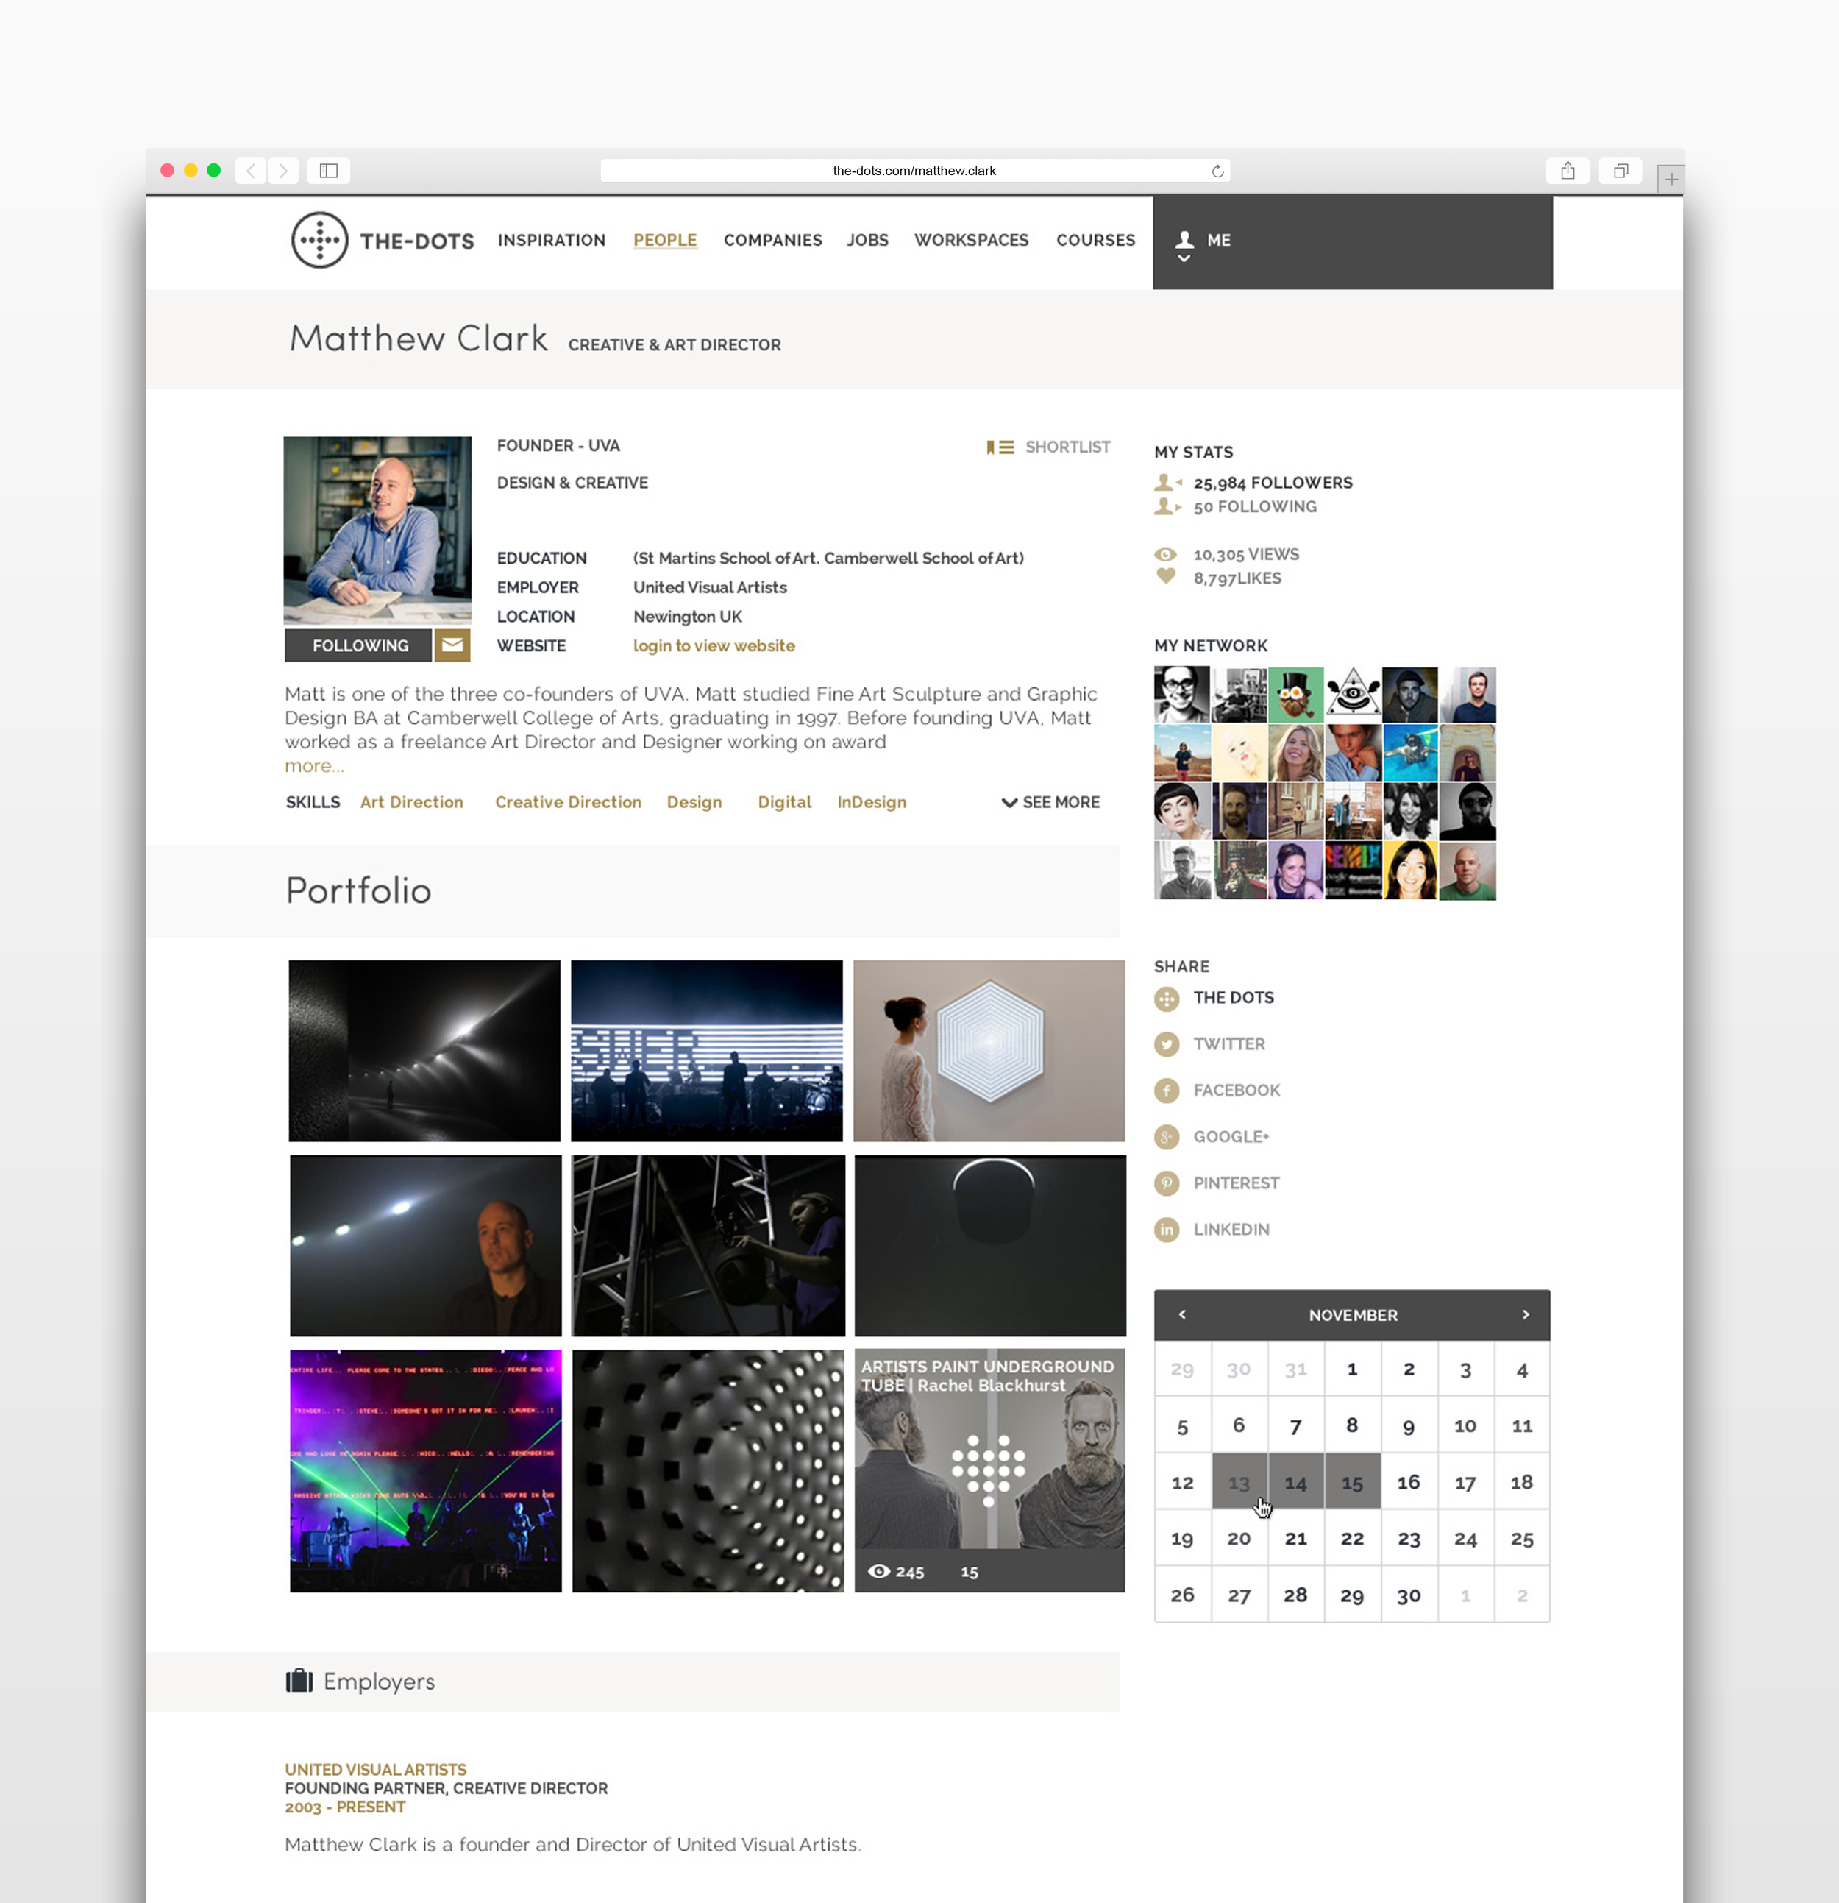Screen dimensions: 1839x1903
Task: Share profile via Facebook icon
Action: pyautogui.click(x=1167, y=1091)
